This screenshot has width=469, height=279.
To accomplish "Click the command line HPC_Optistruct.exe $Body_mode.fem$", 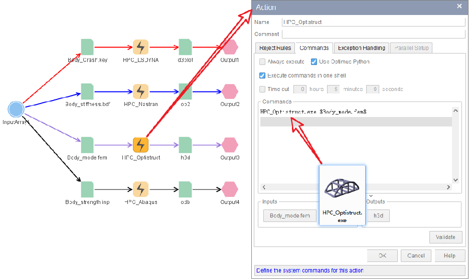I will [314, 112].
